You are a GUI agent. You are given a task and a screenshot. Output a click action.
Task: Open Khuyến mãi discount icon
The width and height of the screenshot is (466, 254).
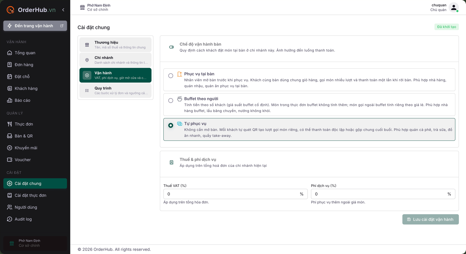[x=9, y=148]
